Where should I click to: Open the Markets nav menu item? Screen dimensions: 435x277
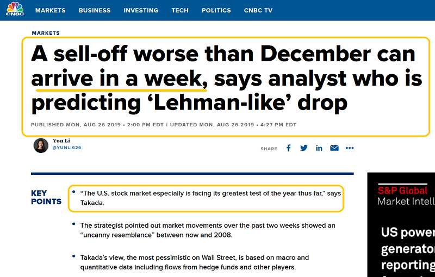[x=50, y=10]
